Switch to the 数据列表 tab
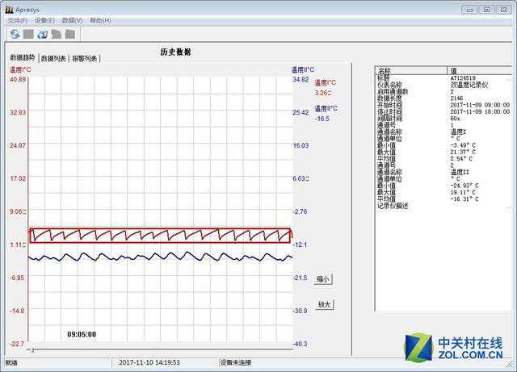The height and width of the screenshot is (372, 517). [x=54, y=59]
